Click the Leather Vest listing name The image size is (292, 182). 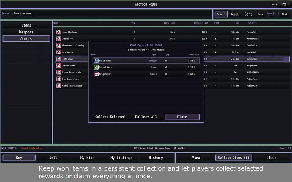68,39
